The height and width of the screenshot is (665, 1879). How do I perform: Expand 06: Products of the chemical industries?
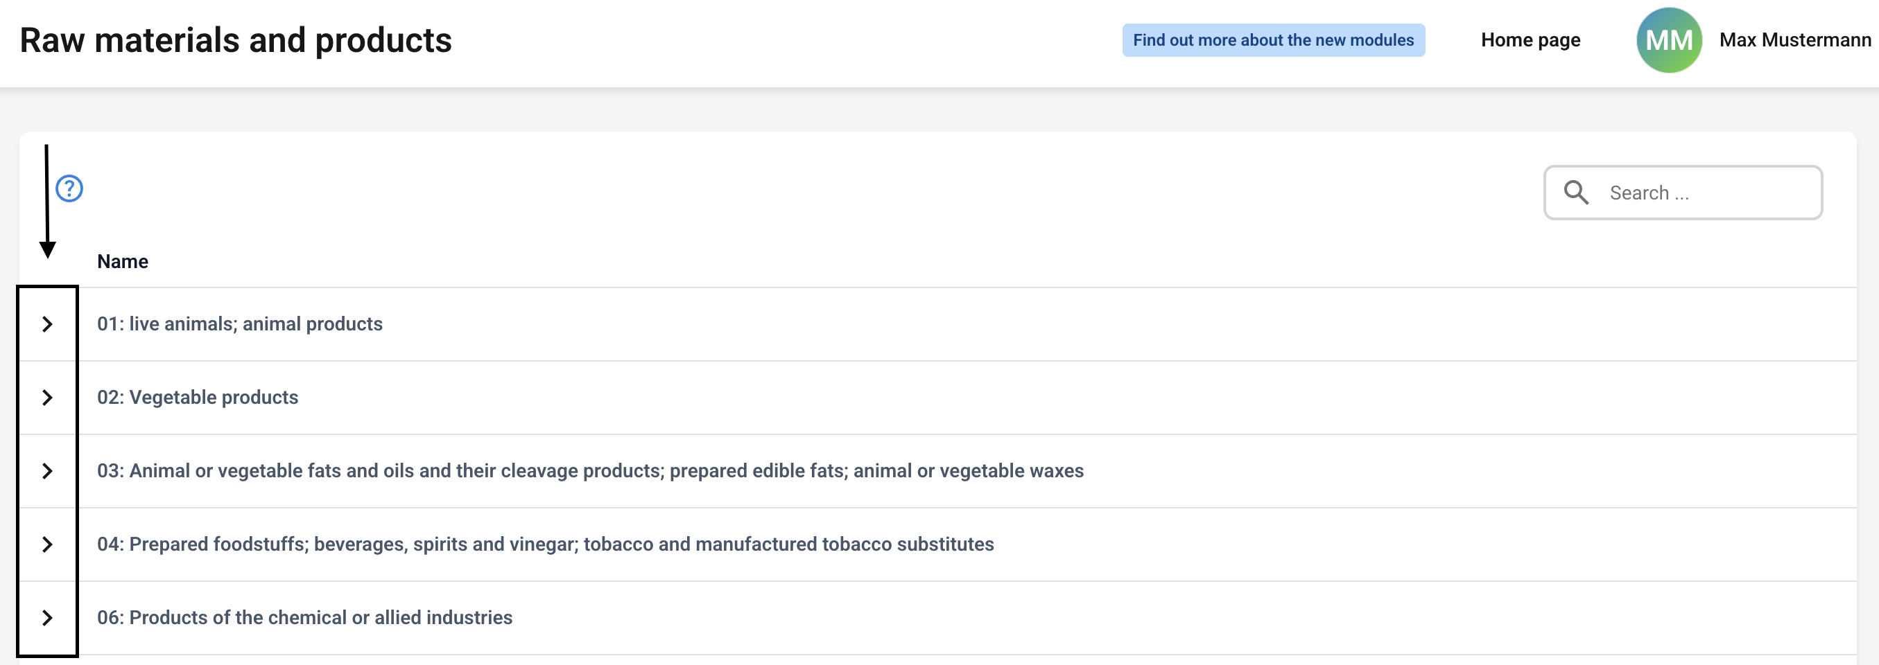pyautogui.click(x=47, y=619)
